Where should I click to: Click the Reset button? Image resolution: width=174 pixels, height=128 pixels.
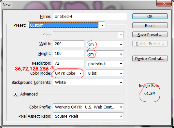click(150, 25)
